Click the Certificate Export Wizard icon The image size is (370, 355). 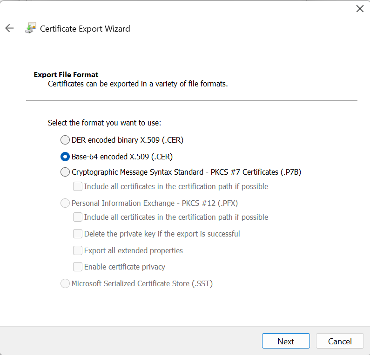pyautogui.click(x=31, y=28)
